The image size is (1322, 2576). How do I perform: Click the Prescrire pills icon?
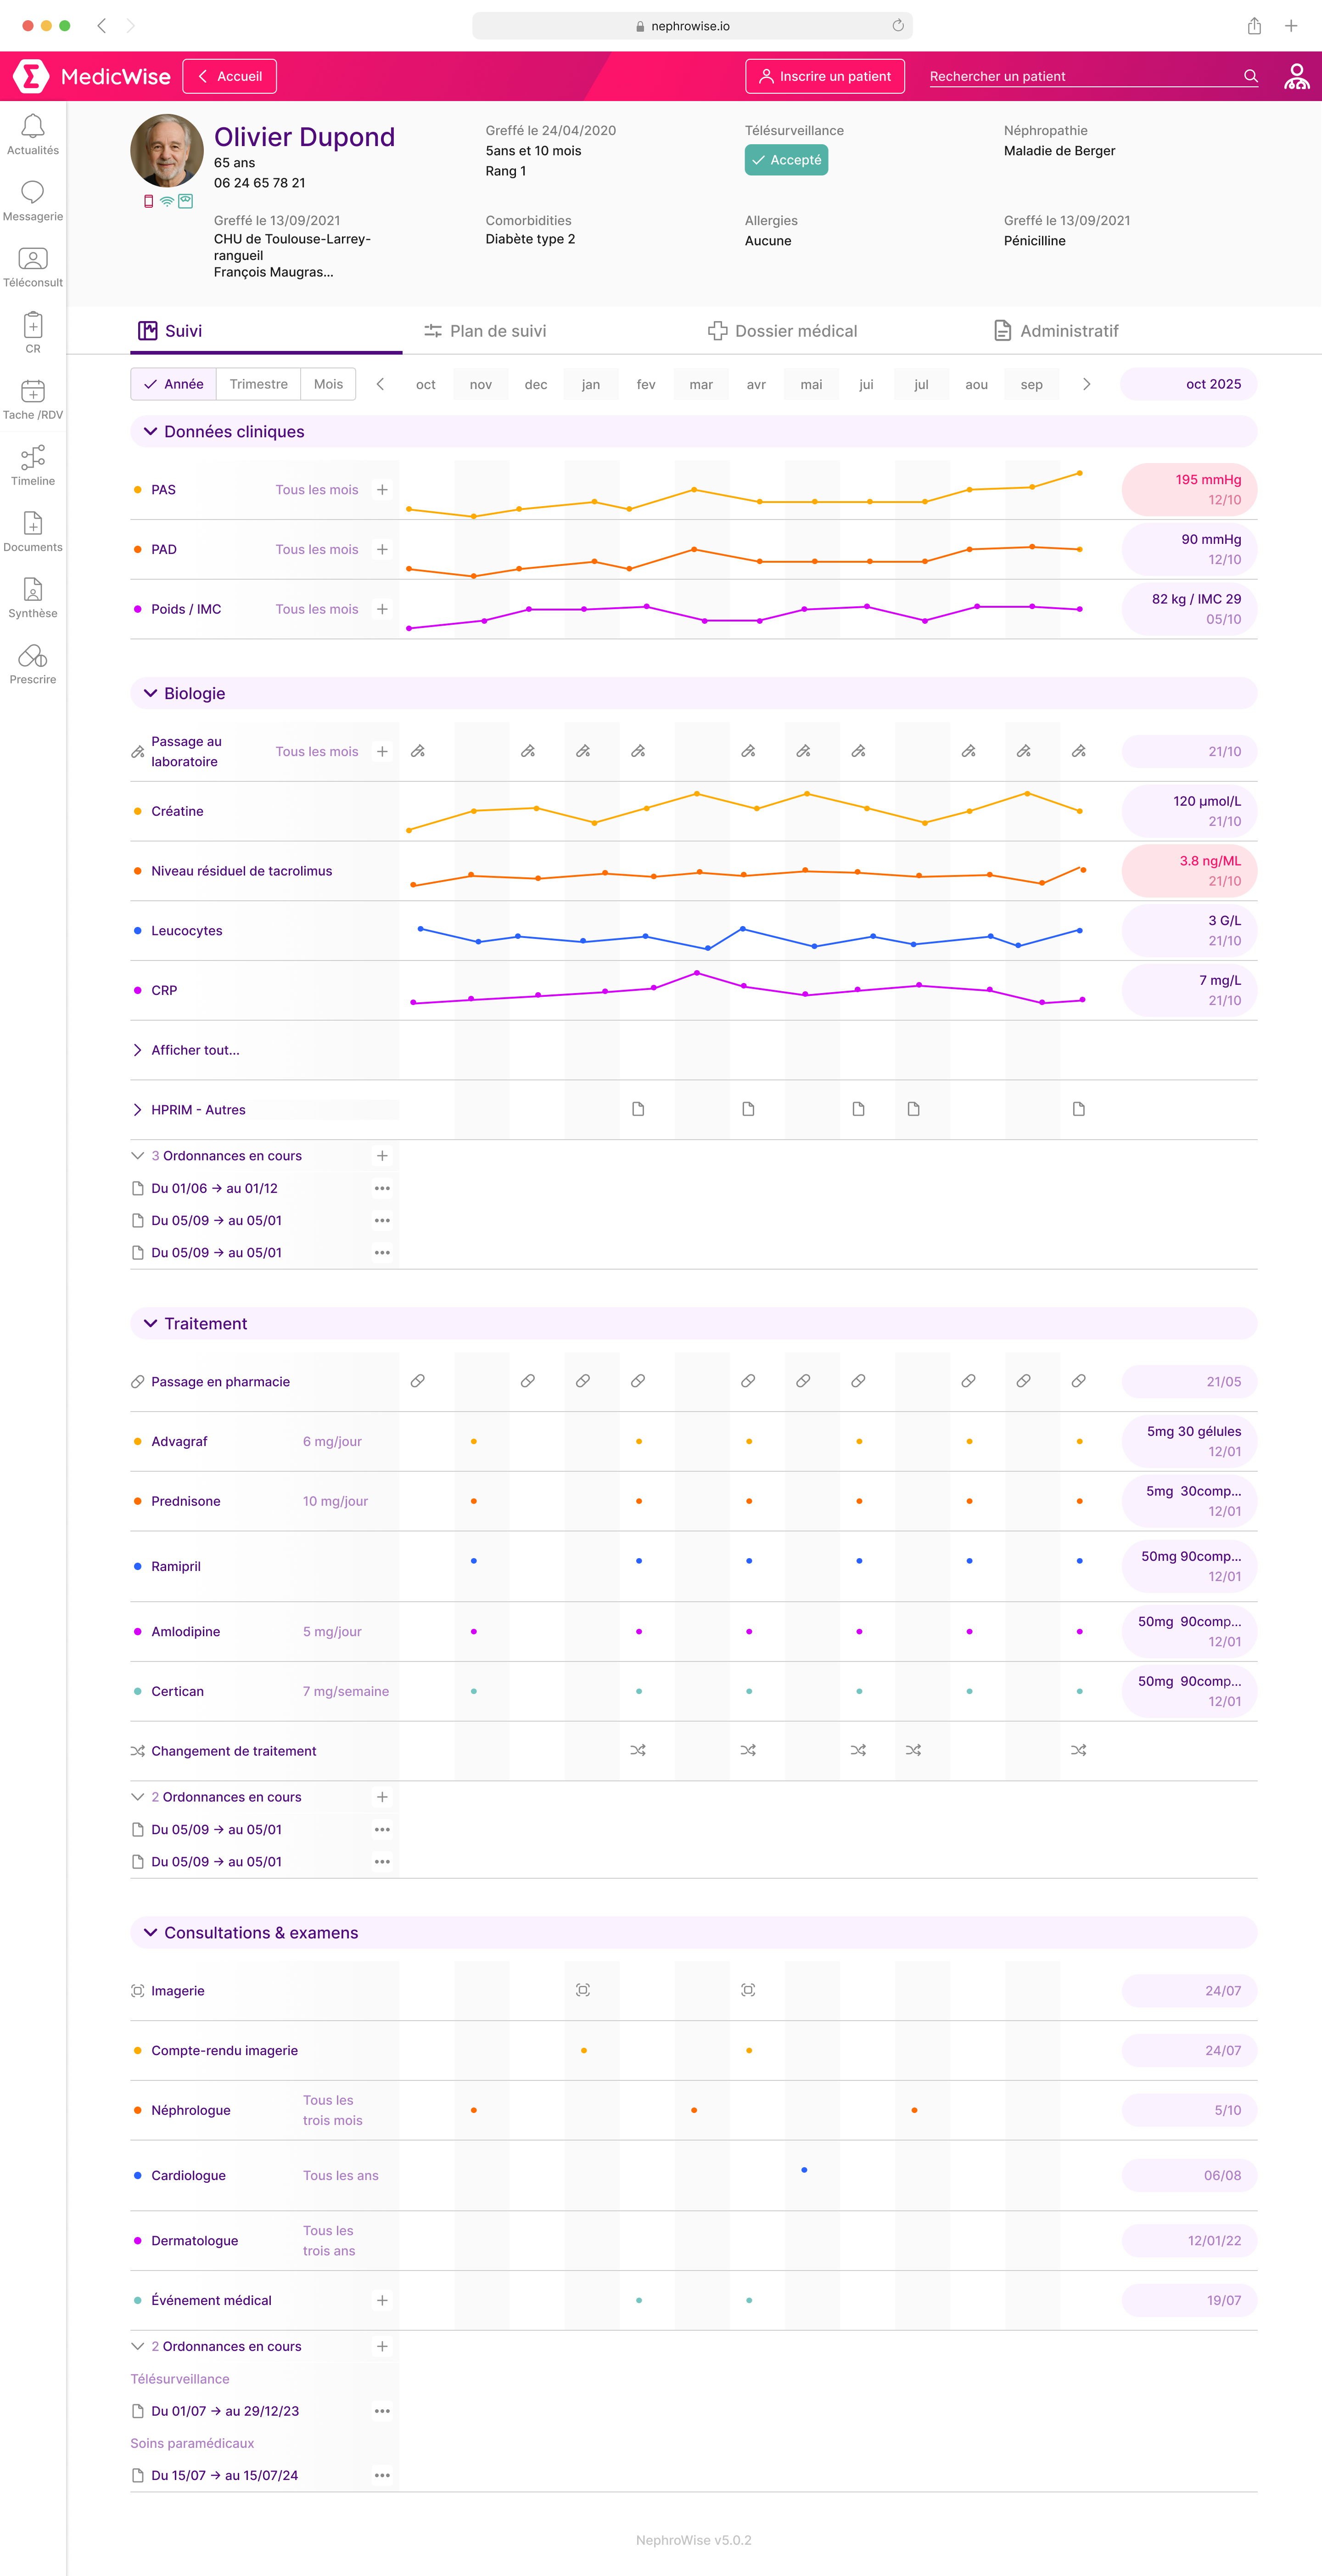click(x=33, y=656)
